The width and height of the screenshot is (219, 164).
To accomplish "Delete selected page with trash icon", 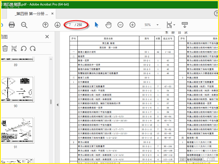I will tap(5, 48).
